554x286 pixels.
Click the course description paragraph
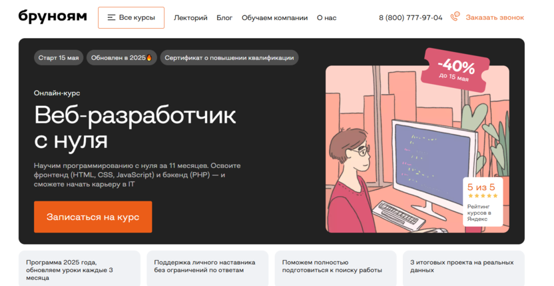pyautogui.click(x=137, y=175)
